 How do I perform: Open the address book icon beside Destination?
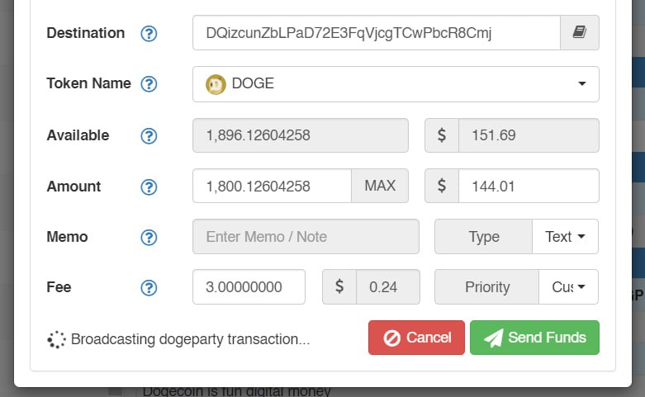point(579,33)
